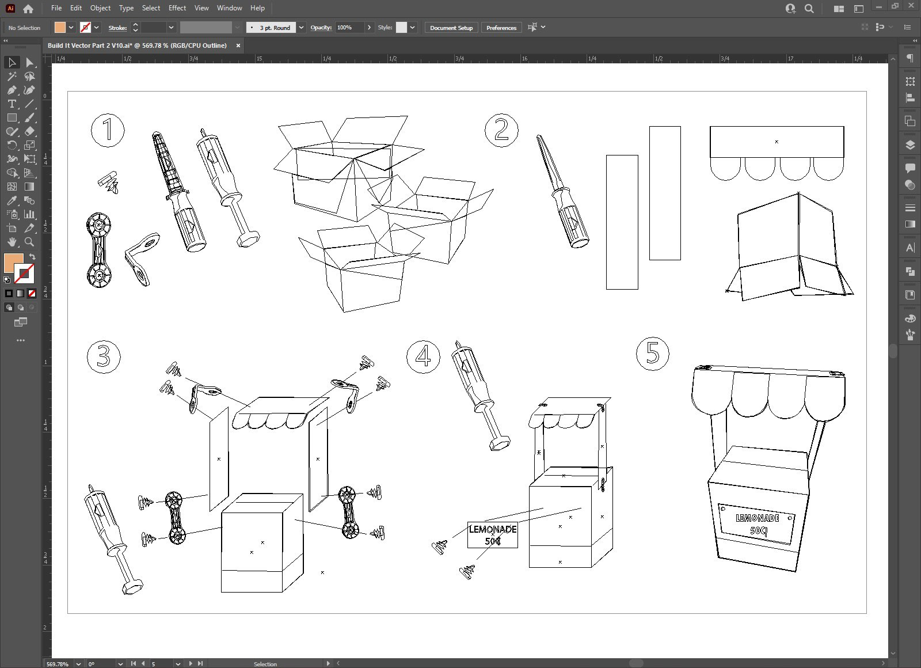The width and height of the screenshot is (921, 668).
Task: Click the Preferences button
Action: click(x=501, y=28)
